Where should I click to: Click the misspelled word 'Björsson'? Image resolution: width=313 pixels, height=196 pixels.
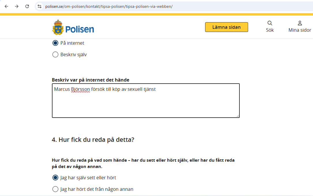80,89
